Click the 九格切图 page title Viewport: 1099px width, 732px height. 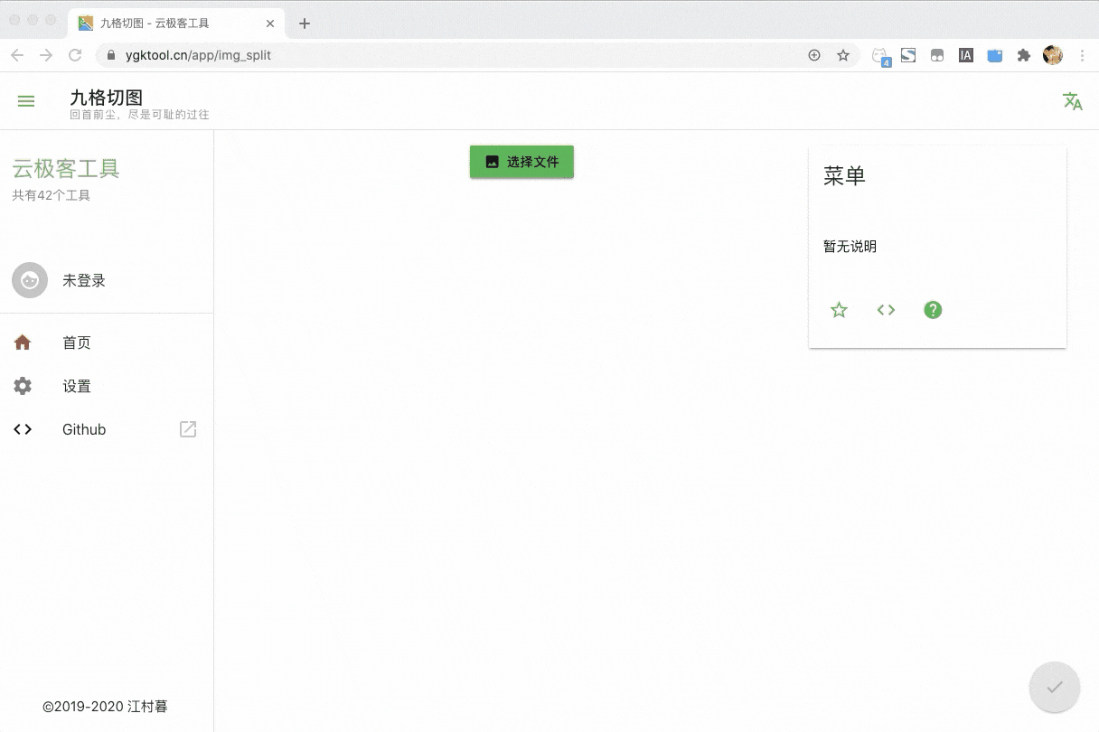(x=107, y=97)
